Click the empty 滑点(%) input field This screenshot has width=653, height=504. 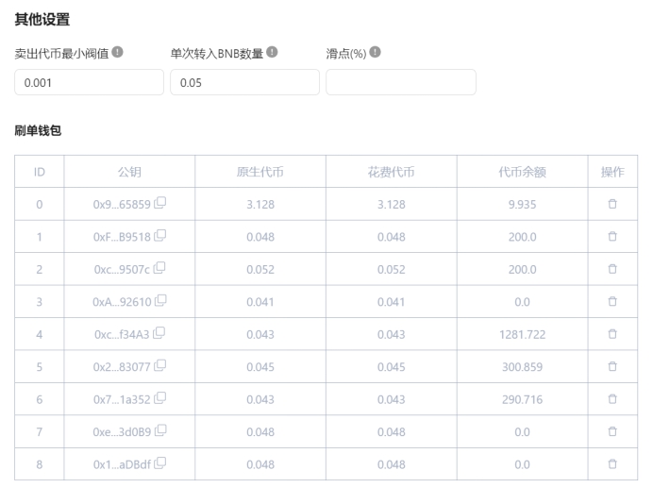coord(400,82)
